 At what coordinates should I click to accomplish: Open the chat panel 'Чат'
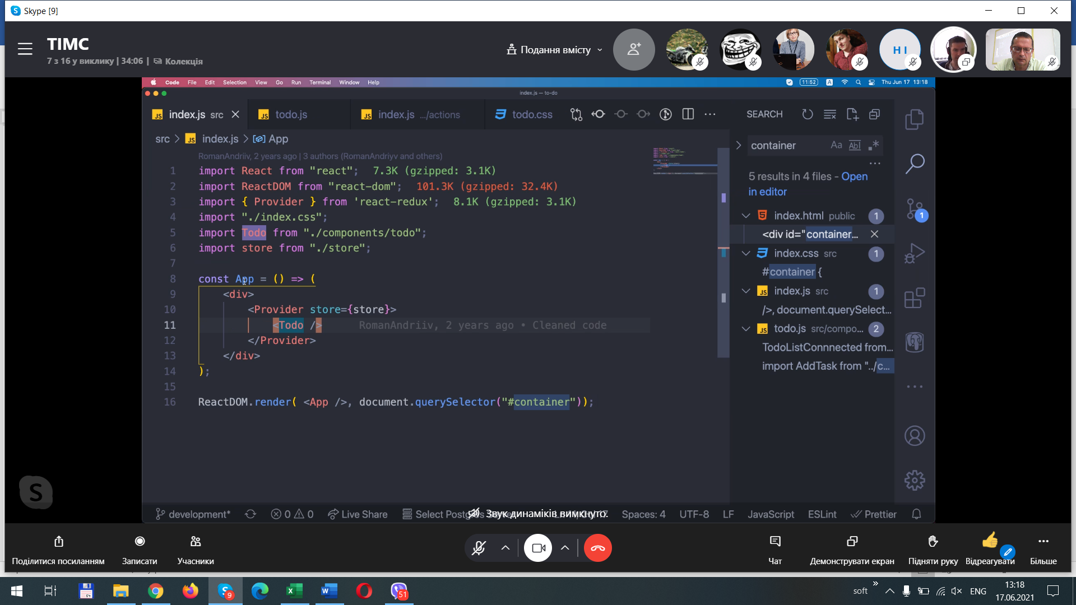pos(775,549)
